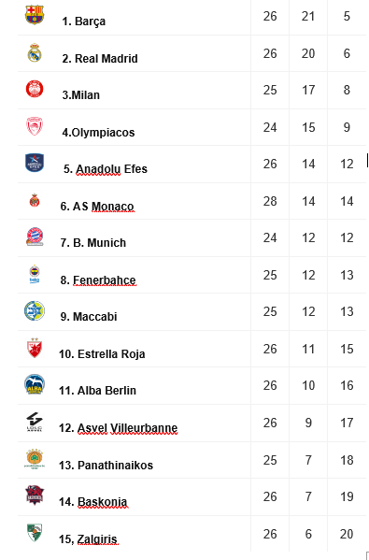
Task: Click Zalgiris's 20 losses cell
Action: (347, 534)
